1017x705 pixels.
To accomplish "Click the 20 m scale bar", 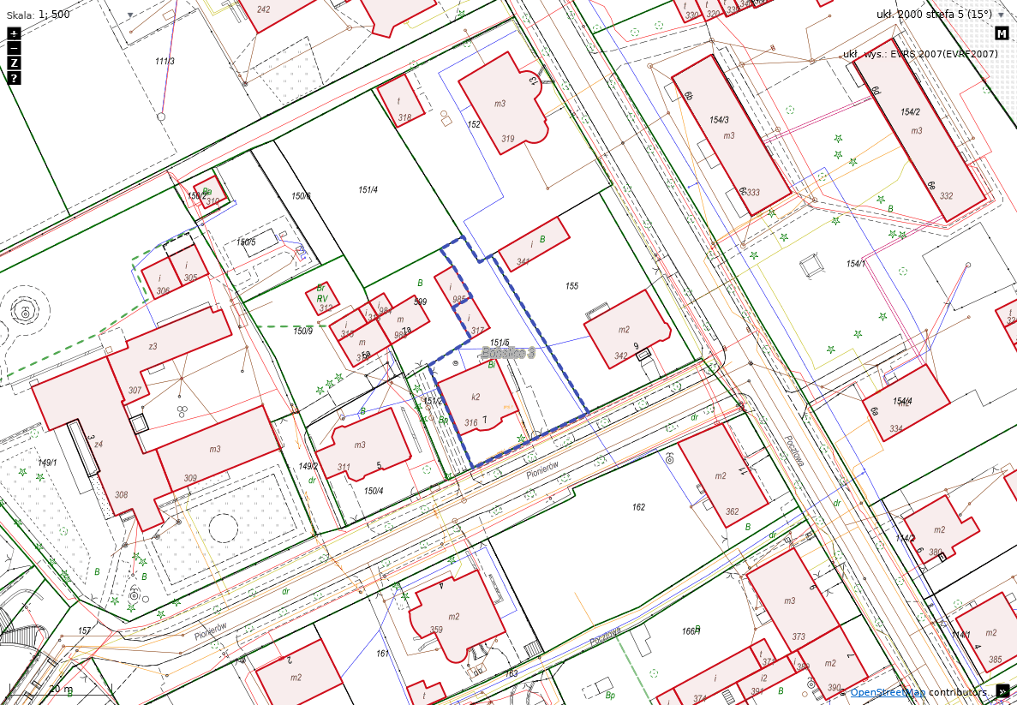I will 60,689.
